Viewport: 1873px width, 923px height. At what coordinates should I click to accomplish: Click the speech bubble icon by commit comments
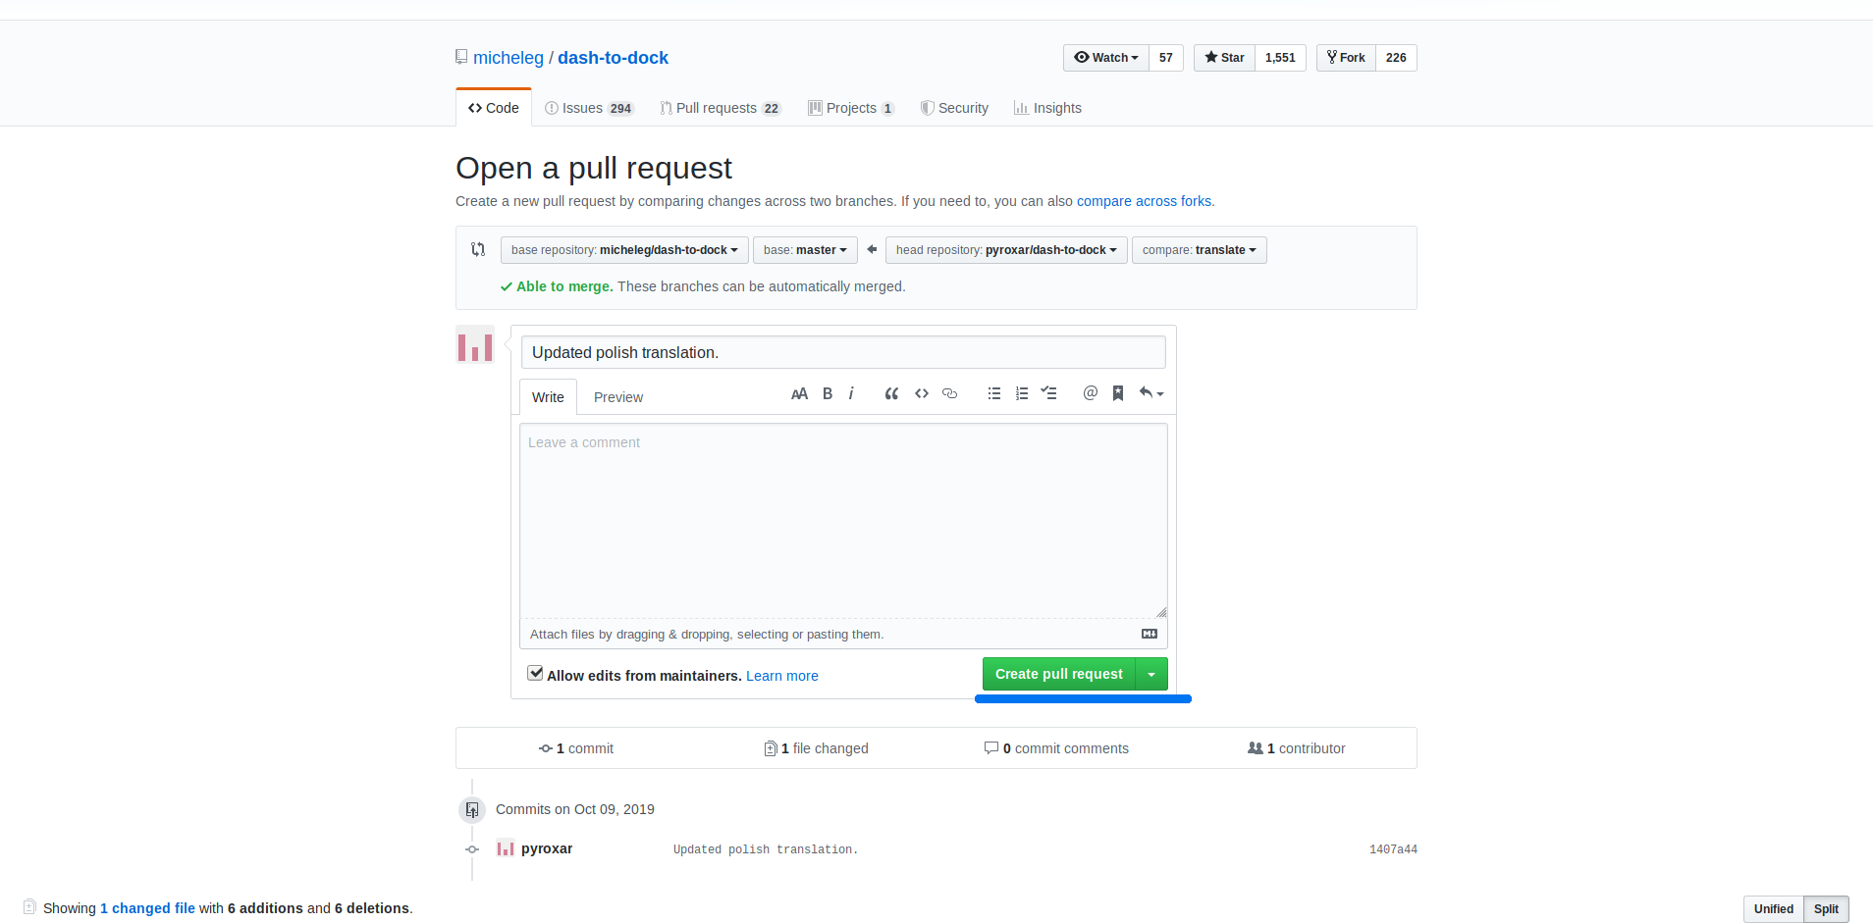(x=991, y=747)
